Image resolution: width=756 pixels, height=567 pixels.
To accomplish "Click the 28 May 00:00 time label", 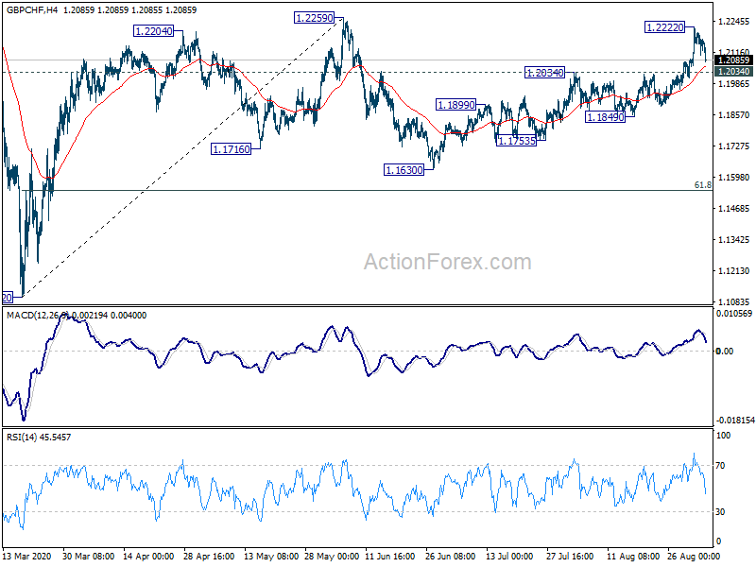I will click(x=332, y=556).
